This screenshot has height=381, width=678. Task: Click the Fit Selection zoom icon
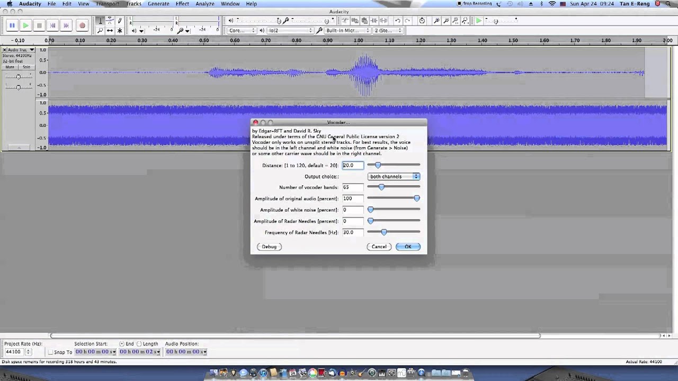pyautogui.click(x=455, y=21)
